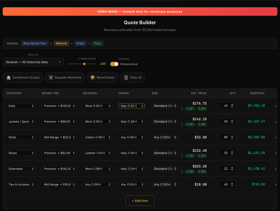Open the Shirts category dropdown
The height and width of the screenshot is (211, 280).
[21, 137]
